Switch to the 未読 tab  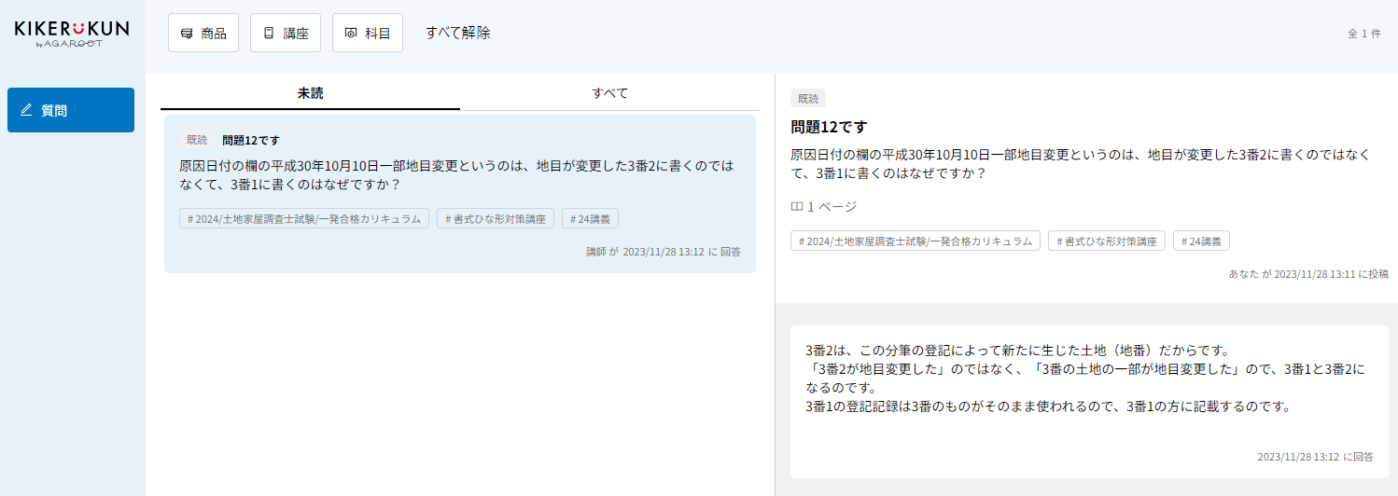[x=310, y=93]
